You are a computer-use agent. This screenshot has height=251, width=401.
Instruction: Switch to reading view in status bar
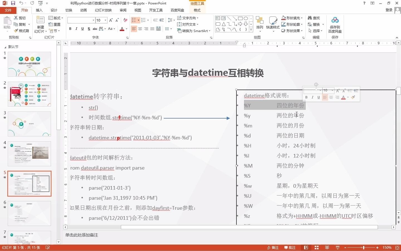[327, 248]
